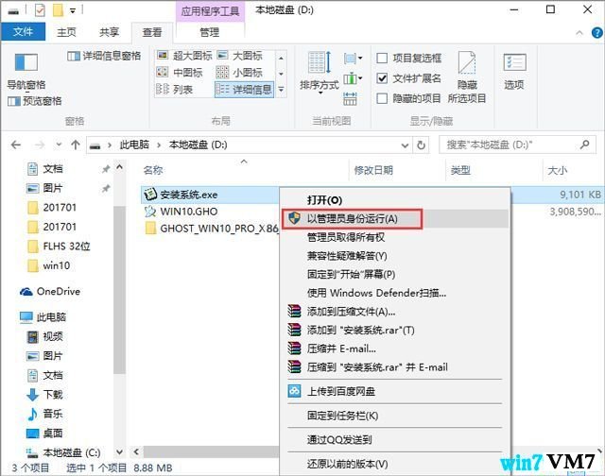
Task: Switch to the Home (主页) tab
Action: 67,32
